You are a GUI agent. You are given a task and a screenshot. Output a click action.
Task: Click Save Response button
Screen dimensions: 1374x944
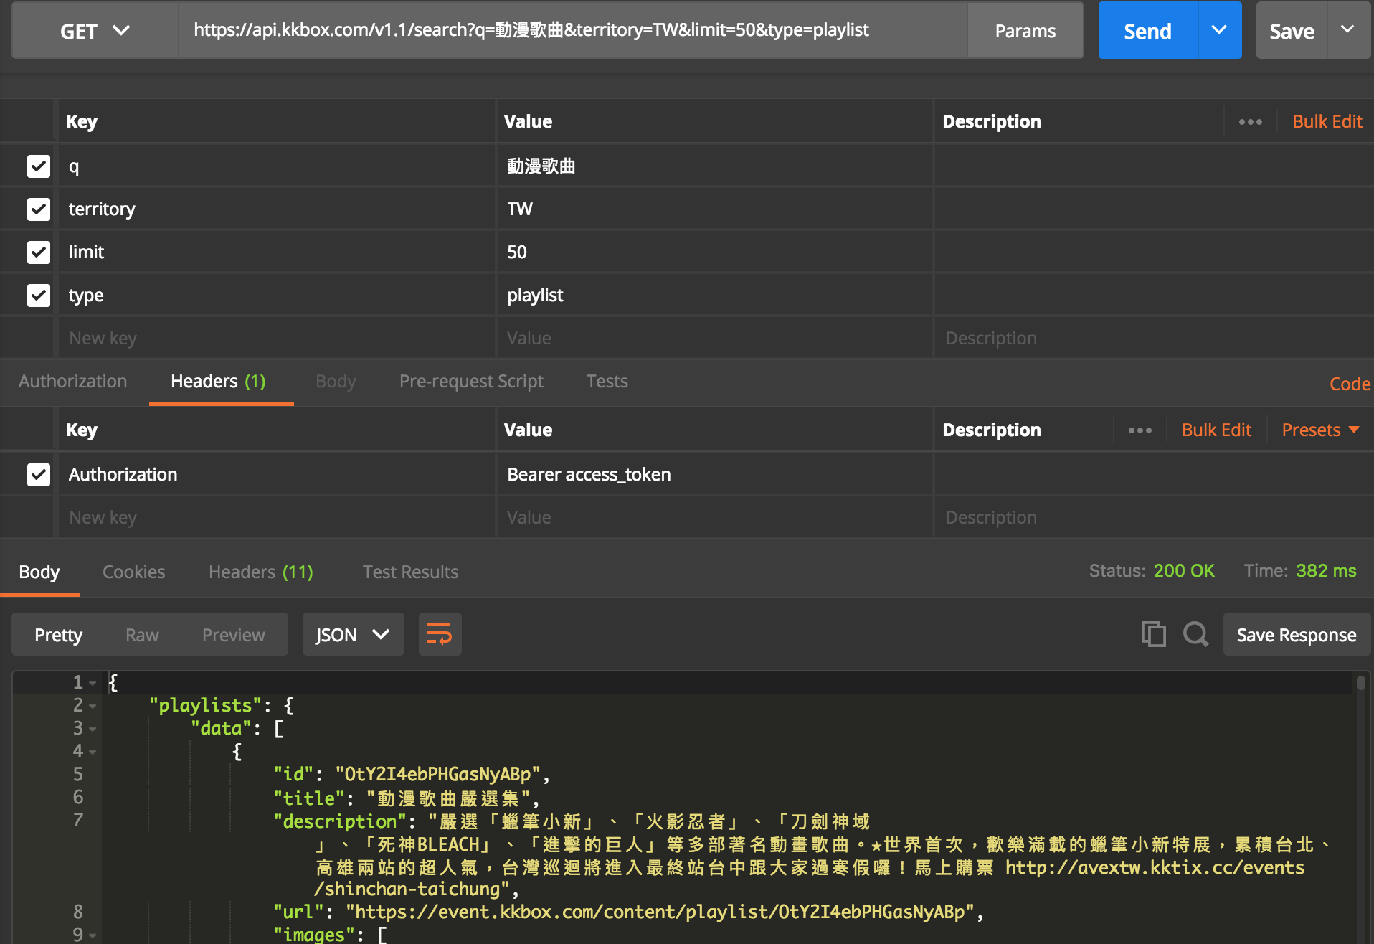tap(1297, 635)
